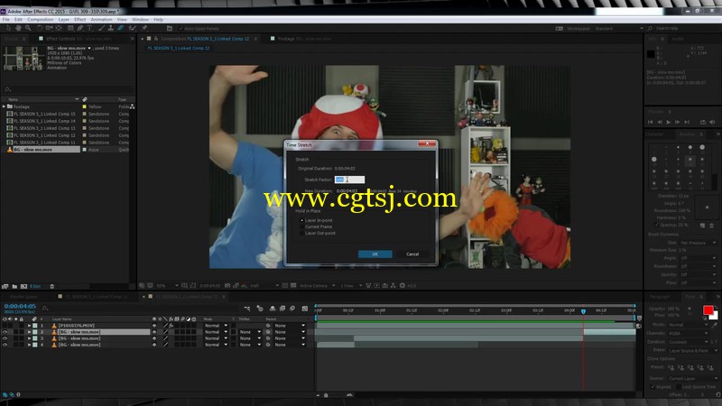Switch to the Footage BG - slow mo.mov tab

pyautogui.click(x=304, y=39)
